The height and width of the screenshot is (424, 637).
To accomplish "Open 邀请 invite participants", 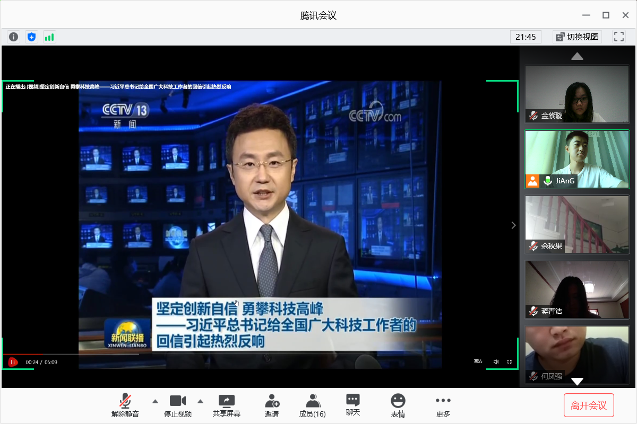I will click(x=272, y=405).
